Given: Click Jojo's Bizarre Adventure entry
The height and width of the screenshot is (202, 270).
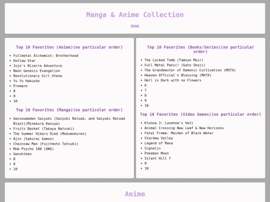Looking at the screenshot, I should (x=37, y=66).
